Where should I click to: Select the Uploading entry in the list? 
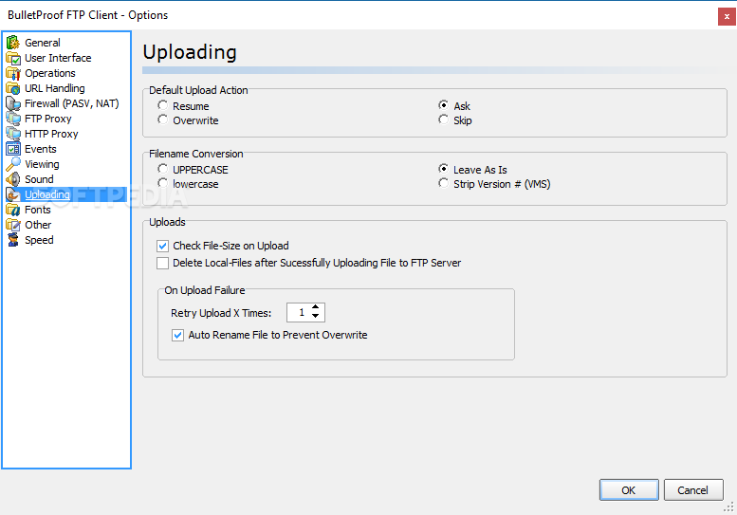47,194
